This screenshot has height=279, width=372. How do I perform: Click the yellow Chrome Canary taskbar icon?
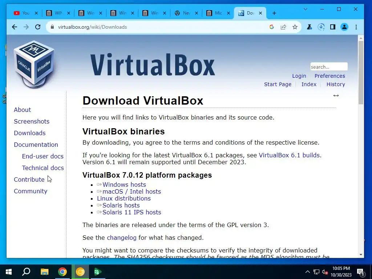tap(80, 272)
